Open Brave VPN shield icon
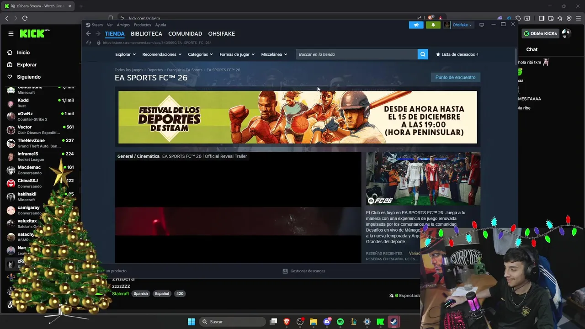585x329 pixels. pos(569,18)
